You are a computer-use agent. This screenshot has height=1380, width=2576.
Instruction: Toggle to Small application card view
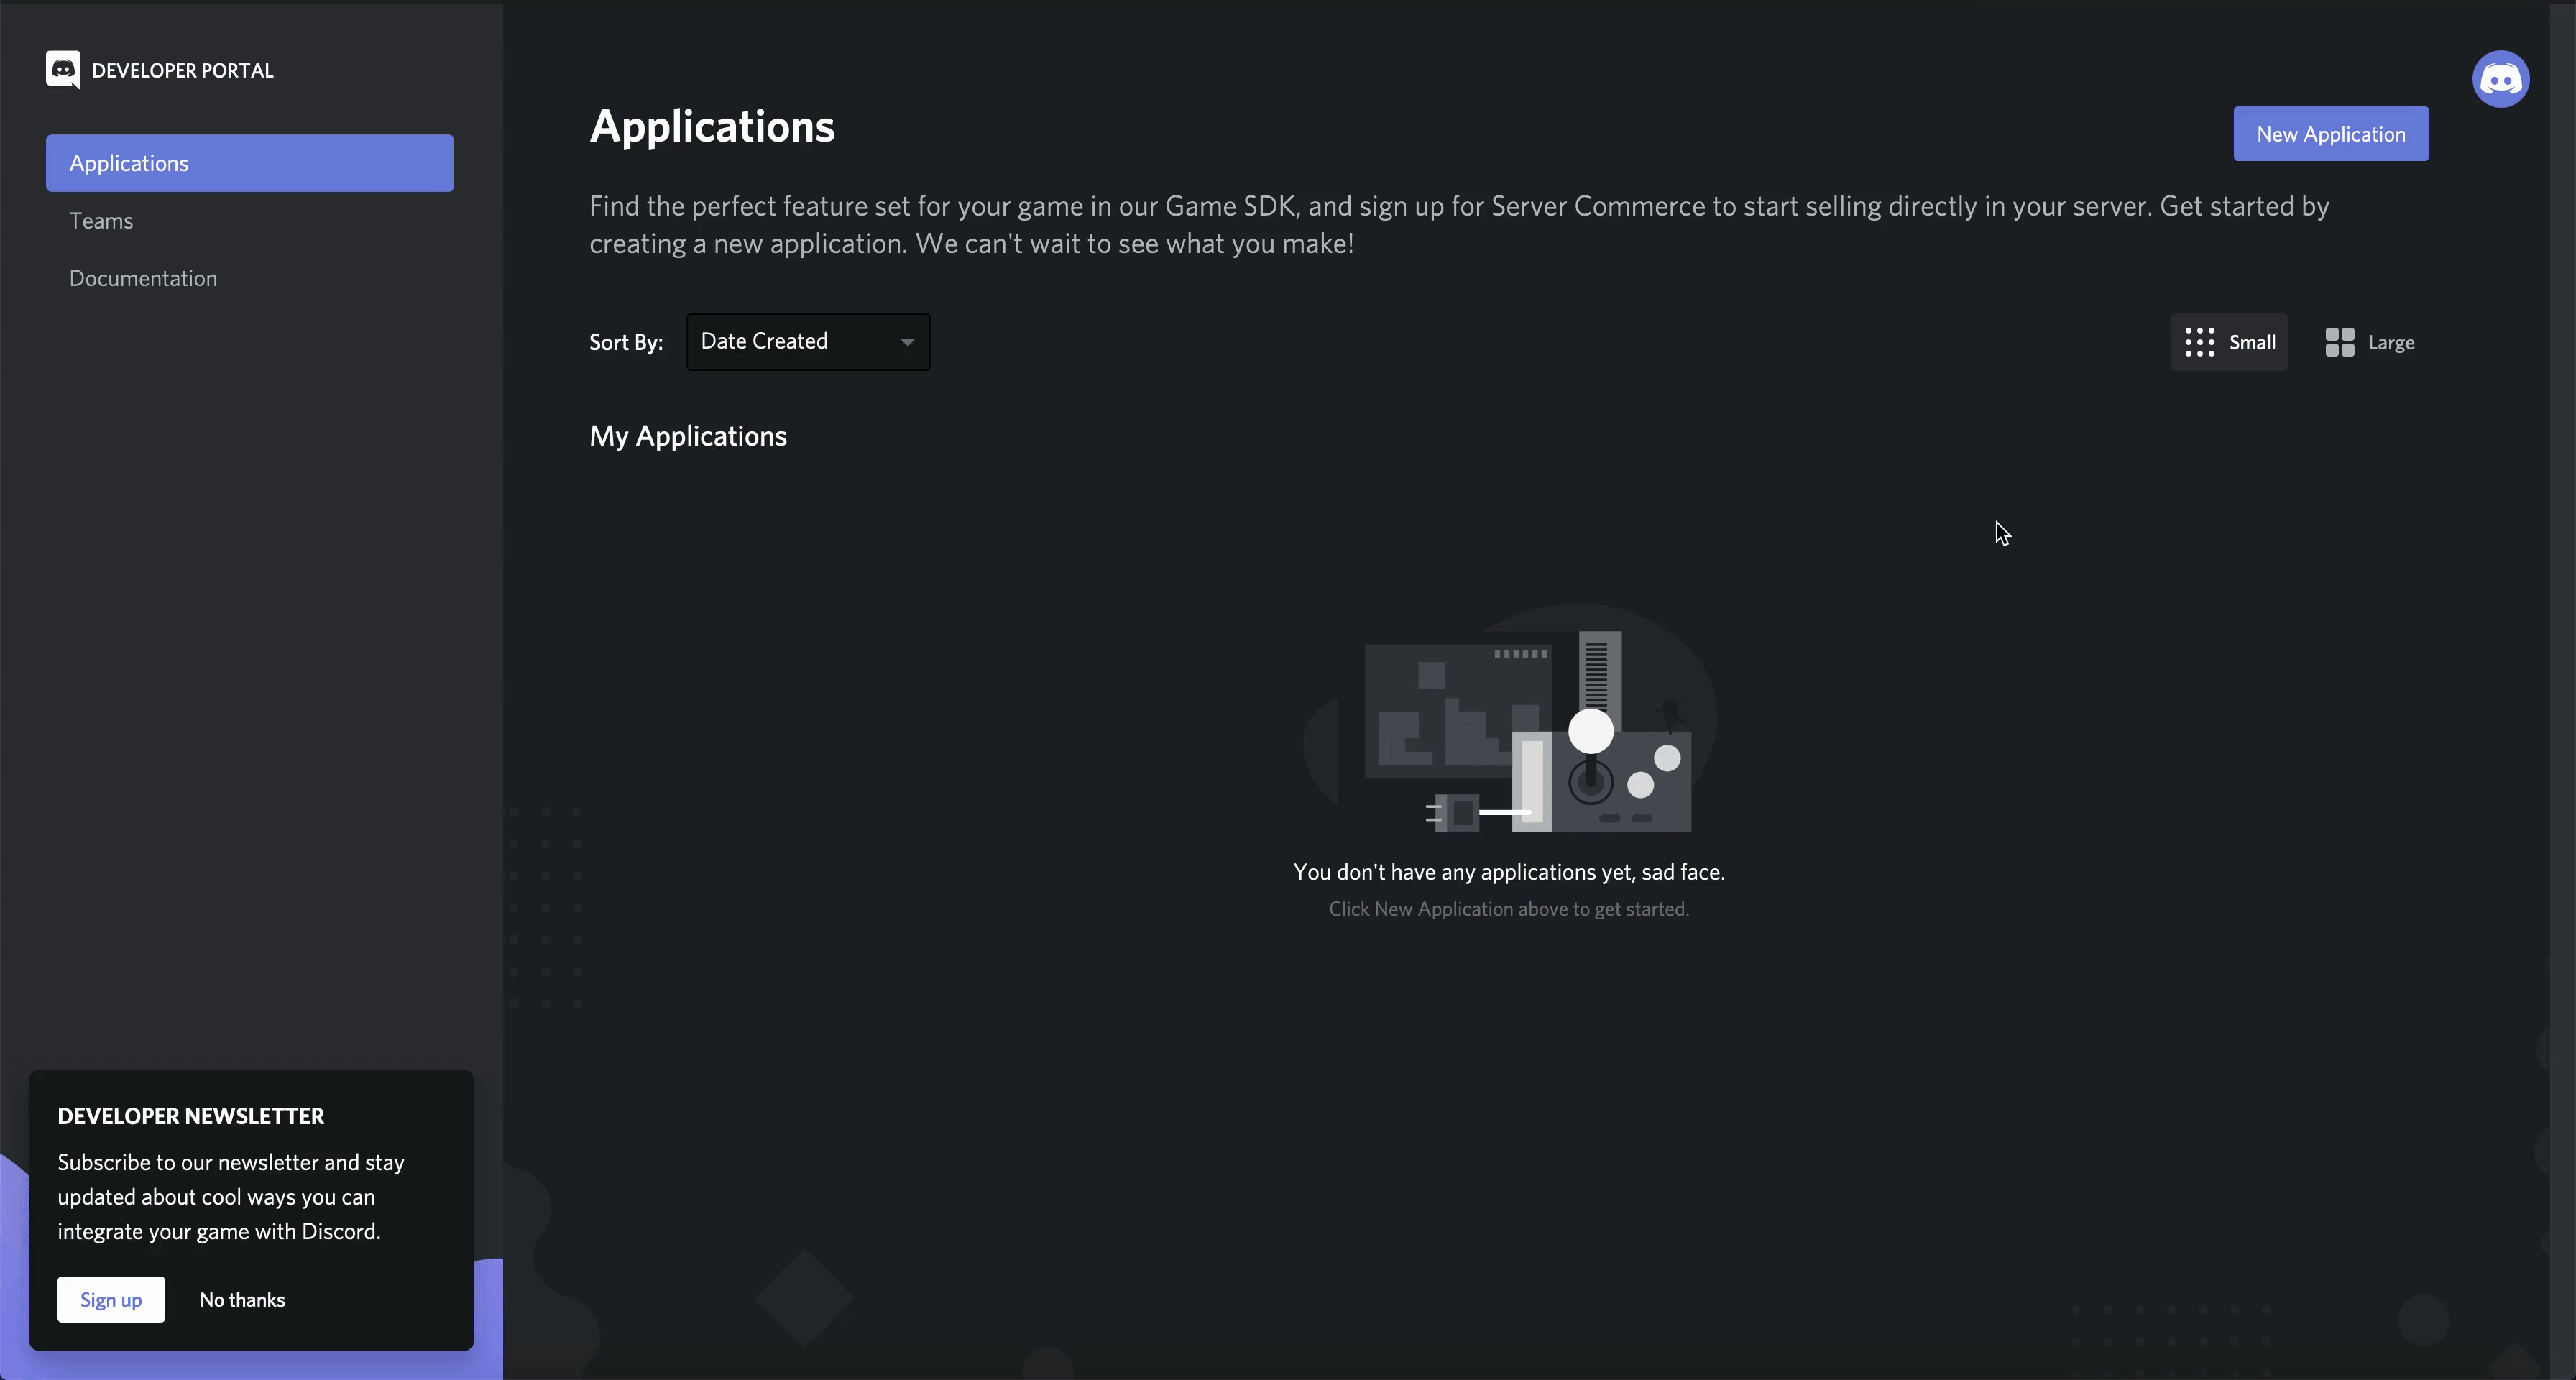click(x=2227, y=341)
